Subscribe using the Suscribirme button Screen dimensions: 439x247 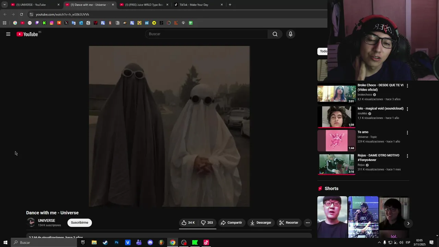(80, 223)
